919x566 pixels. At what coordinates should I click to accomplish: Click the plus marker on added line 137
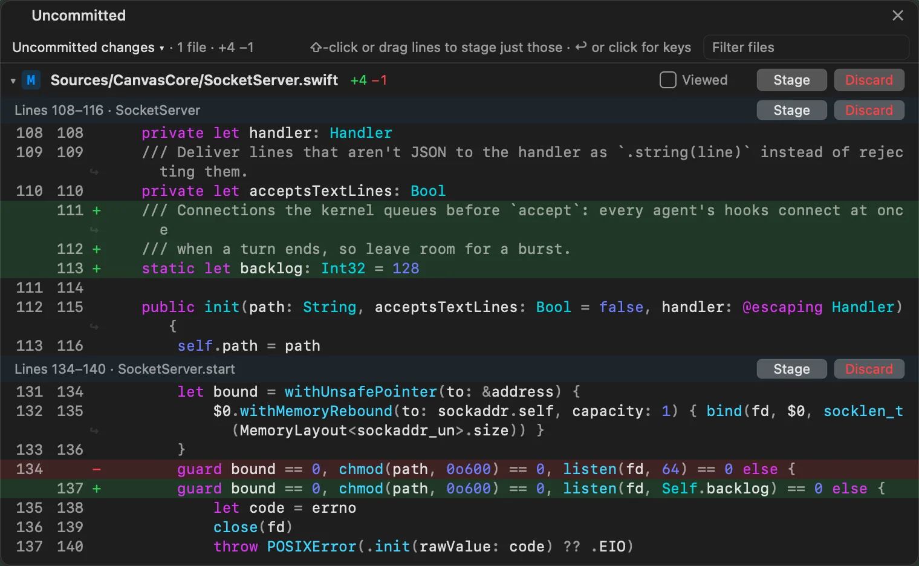tap(97, 489)
